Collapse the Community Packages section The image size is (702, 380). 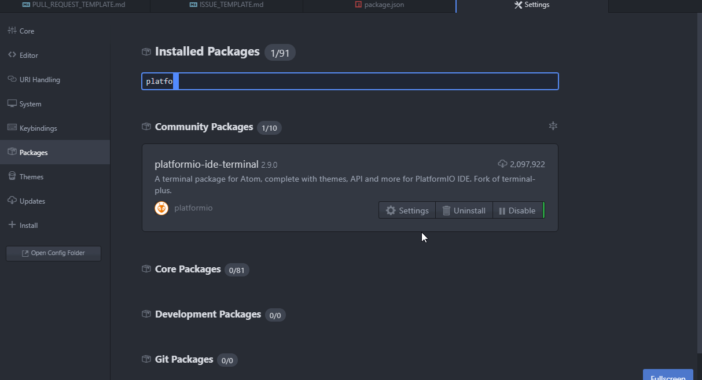204,127
